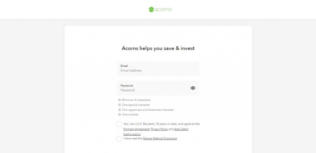Click the checkmark icon beside One special character
This screenshot has width=316, height=153.
coord(119,105)
